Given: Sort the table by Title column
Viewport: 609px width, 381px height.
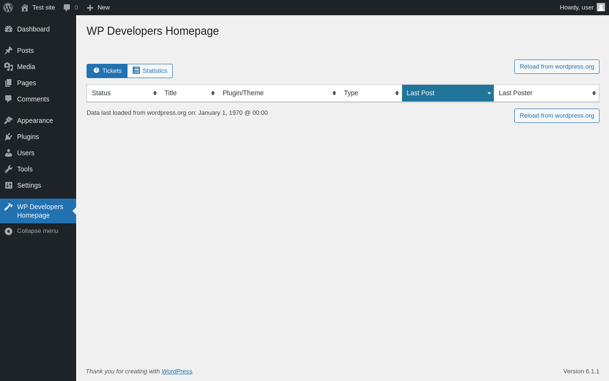Looking at the screenshot, I should (189, 93).
